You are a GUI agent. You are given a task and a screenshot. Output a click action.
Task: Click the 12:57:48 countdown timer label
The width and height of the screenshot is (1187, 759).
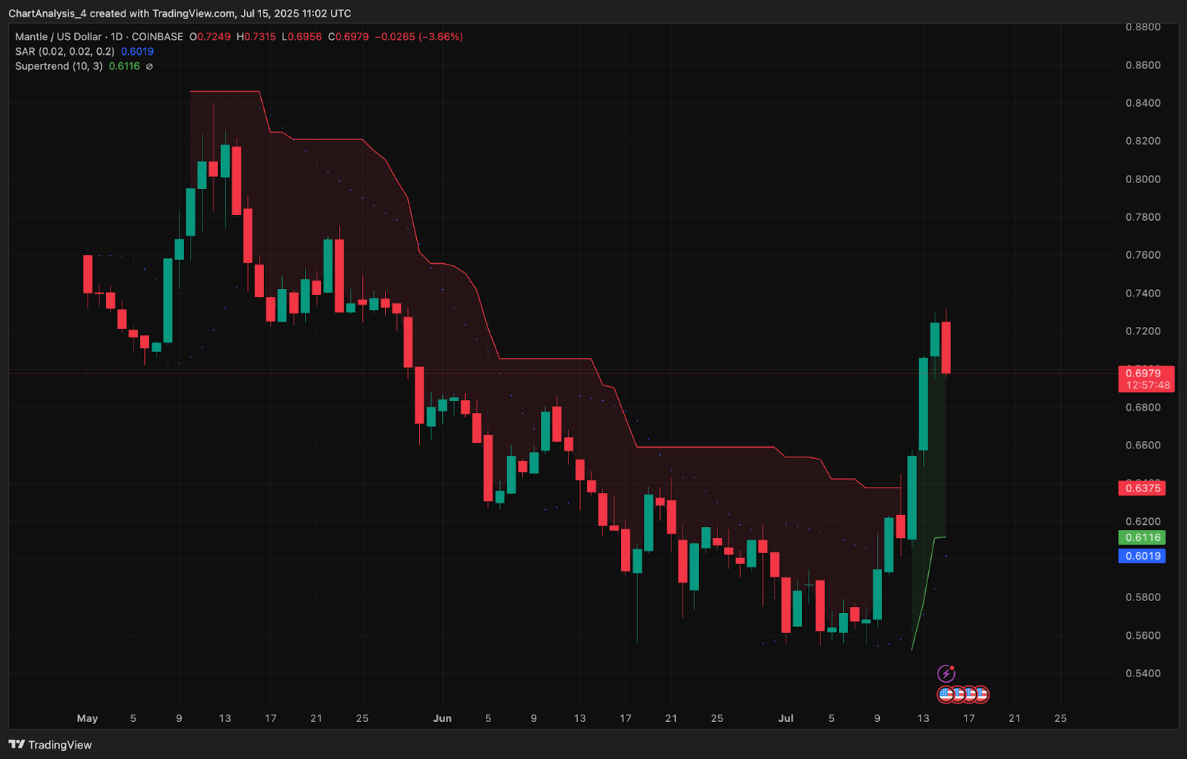click(1148, 385)
